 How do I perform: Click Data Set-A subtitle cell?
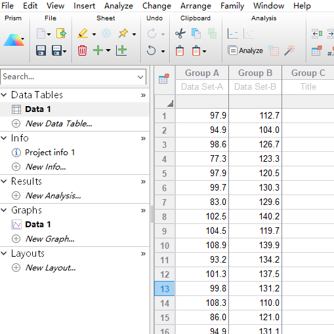(202, 87)
